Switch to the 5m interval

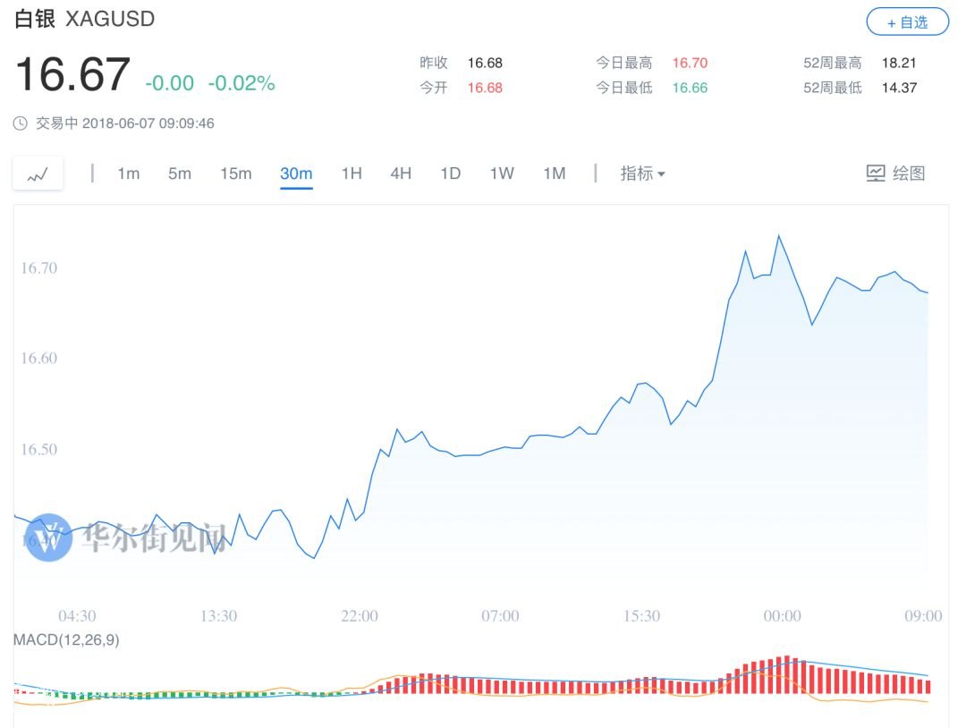tap(180, 174)
